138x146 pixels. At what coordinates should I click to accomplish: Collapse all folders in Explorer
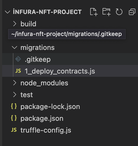click(x=132, y=12)
